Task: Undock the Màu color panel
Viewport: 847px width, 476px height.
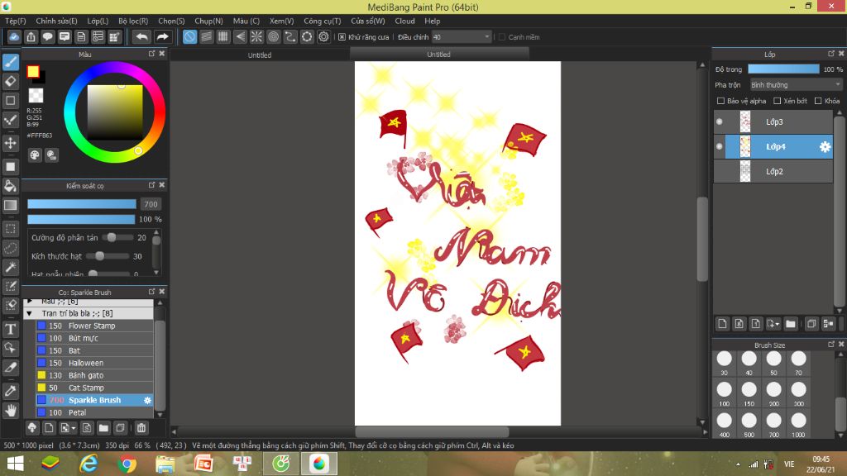Action: (152, 54)
